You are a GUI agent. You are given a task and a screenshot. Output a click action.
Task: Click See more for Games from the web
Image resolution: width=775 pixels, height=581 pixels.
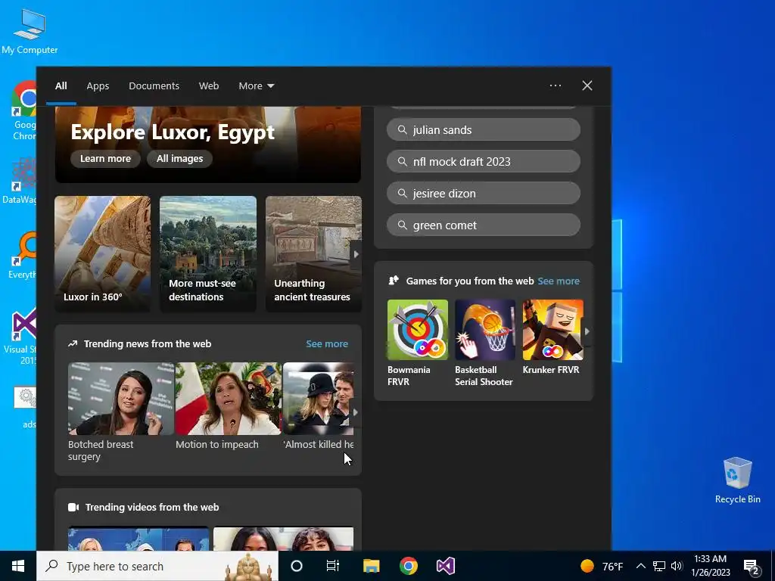(559, 281)
